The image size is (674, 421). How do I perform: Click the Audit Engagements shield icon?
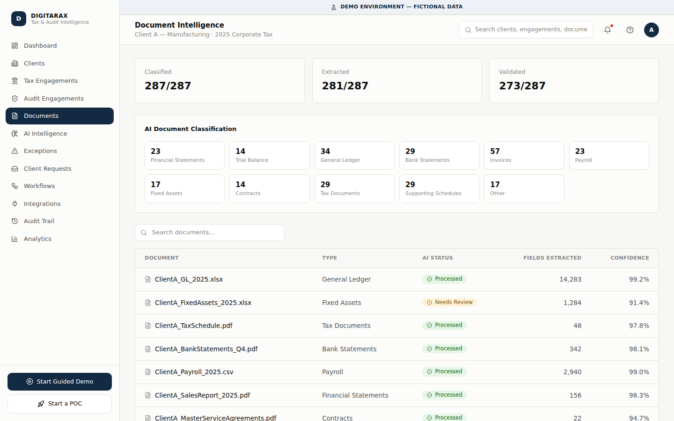click(15, 99)
